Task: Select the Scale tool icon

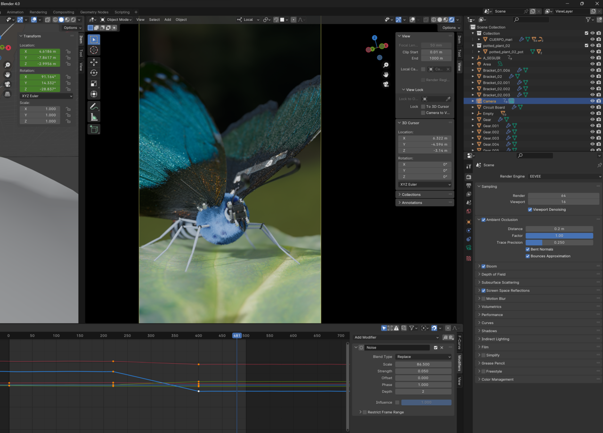Action: point(94,83)
